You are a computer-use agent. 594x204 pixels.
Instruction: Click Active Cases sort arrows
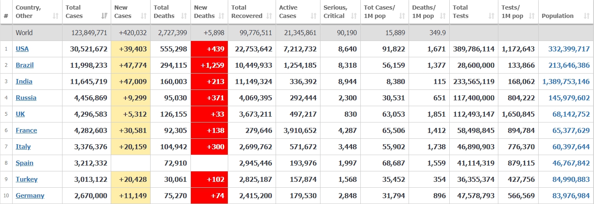[313, 16]
